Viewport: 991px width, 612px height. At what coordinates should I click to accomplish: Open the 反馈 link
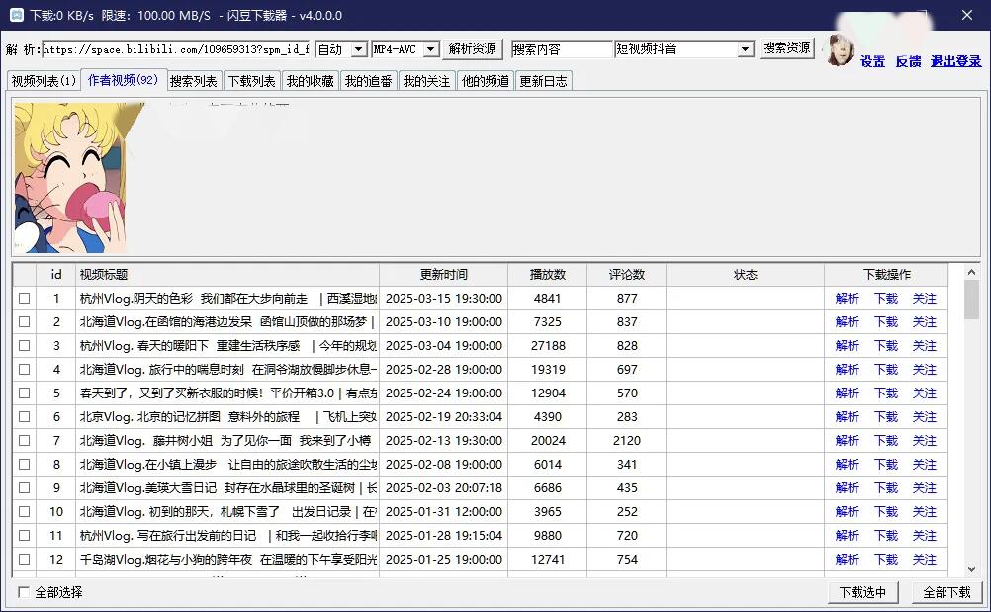click(908, 61)
